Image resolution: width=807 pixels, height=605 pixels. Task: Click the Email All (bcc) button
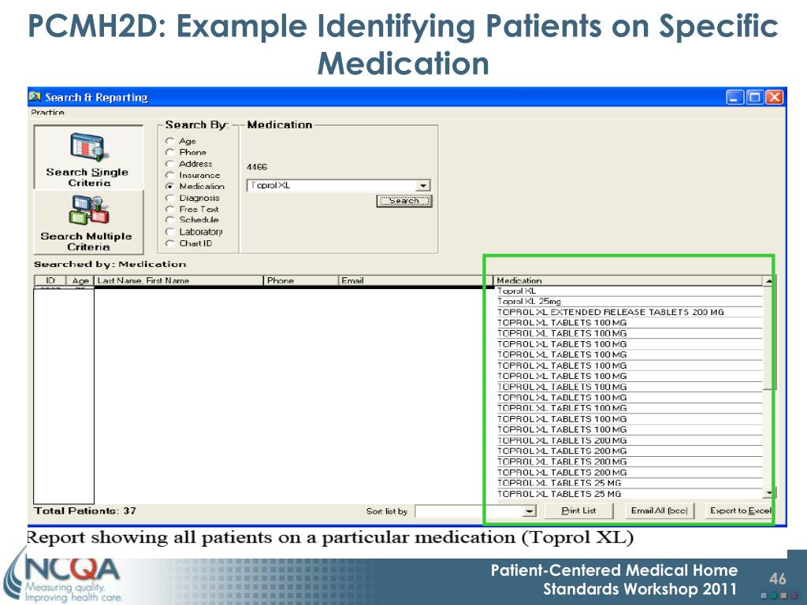[x=660, y=510]
